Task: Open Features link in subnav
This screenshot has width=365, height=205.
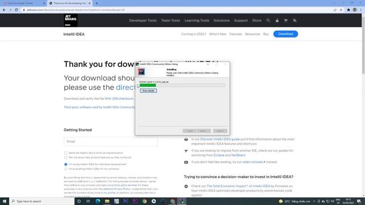Action: click(x=236, y=34)
